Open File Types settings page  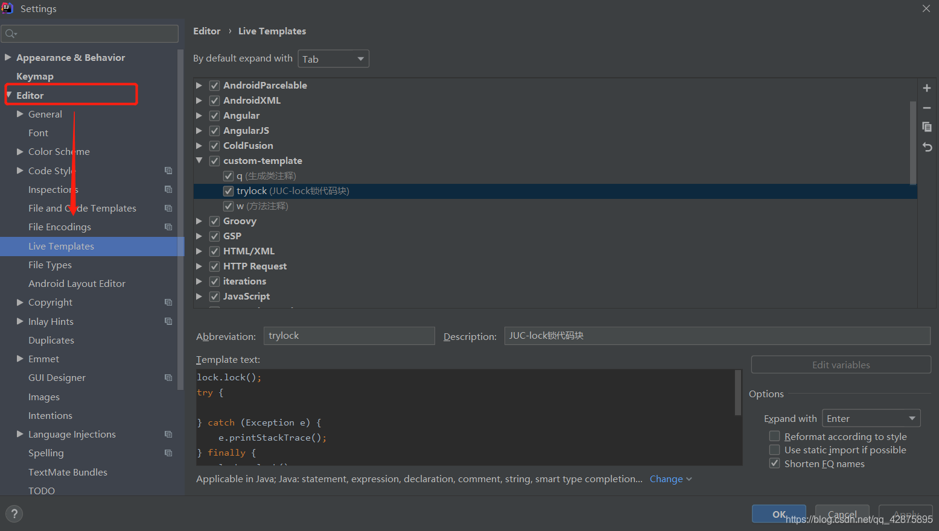click(x=50, y=265)
